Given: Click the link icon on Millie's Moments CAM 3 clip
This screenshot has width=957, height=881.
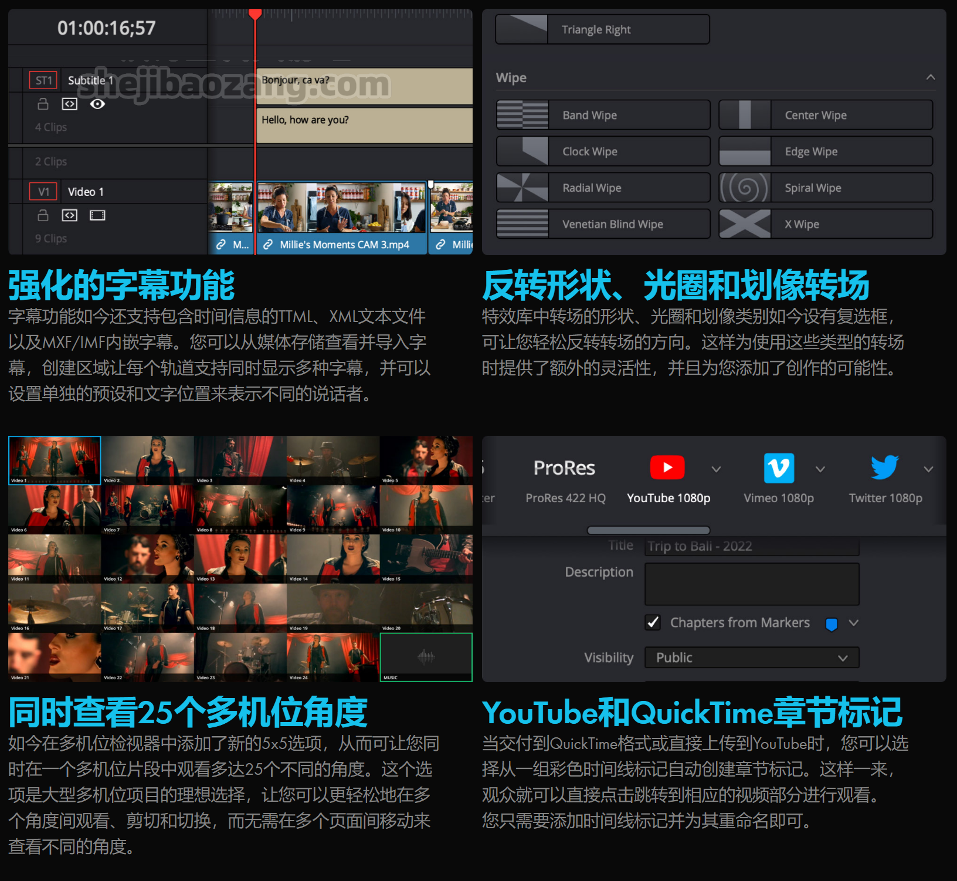Looking at the screenshot, I should coord(268,245).
